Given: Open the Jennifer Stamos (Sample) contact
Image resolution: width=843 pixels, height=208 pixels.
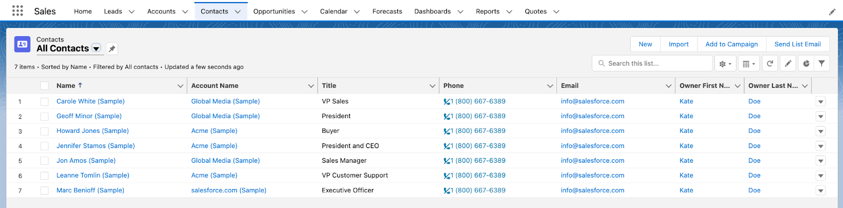Looking at the screenshot, I should [95, 146].
